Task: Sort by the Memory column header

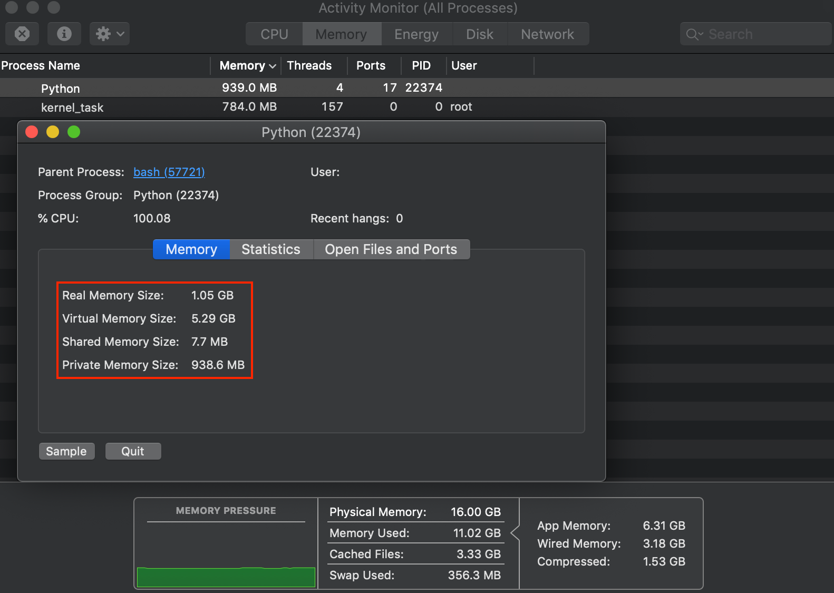Action: point(246,65)
